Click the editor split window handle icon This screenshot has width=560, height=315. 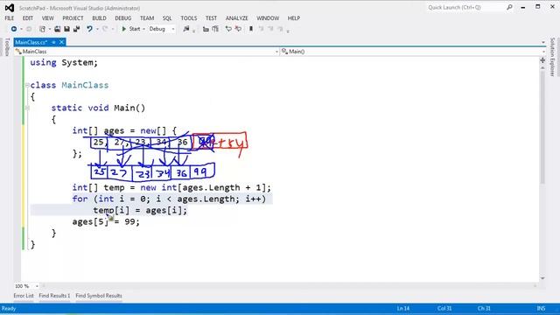[x=542, y=60]
